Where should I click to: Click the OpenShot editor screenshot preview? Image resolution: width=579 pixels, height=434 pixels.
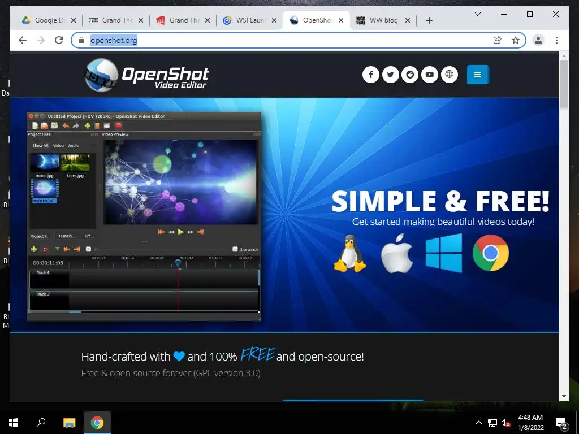click(144, 216)
